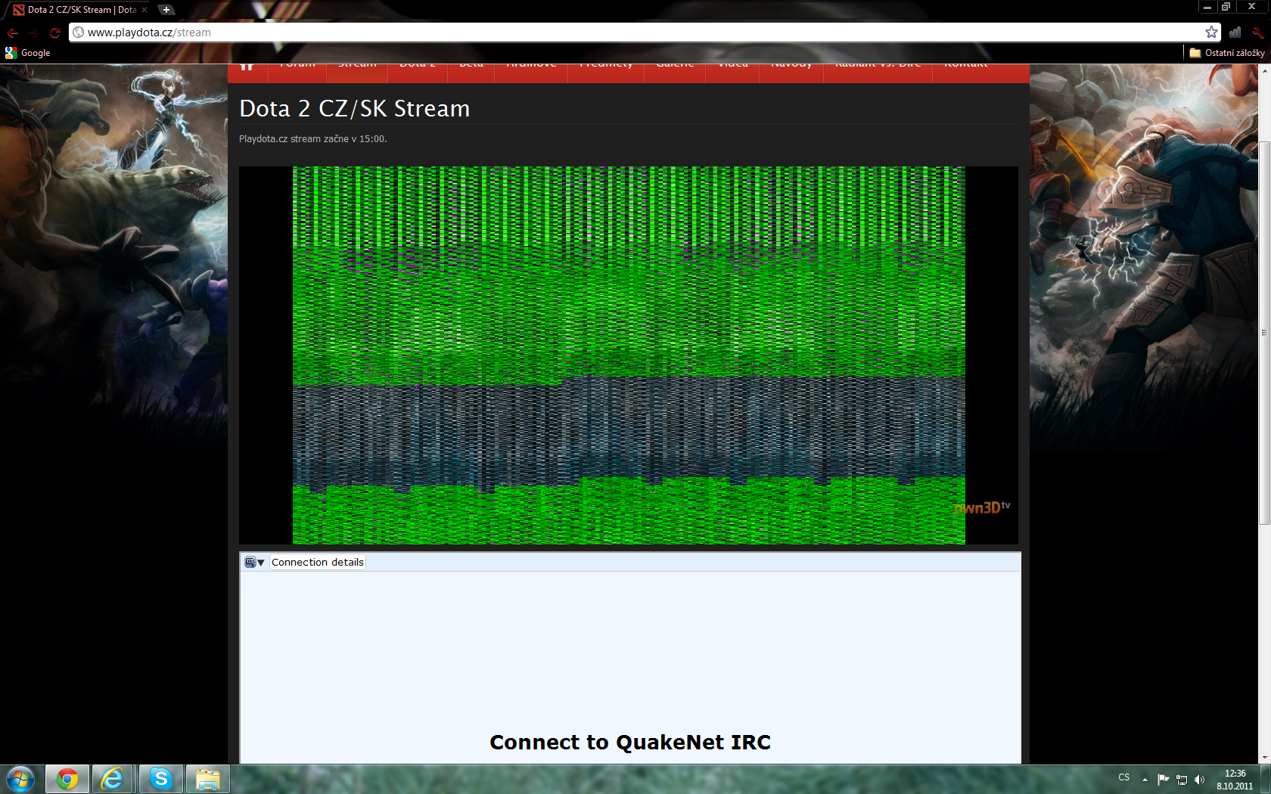Click the browser Back arrow

(12, 33)
